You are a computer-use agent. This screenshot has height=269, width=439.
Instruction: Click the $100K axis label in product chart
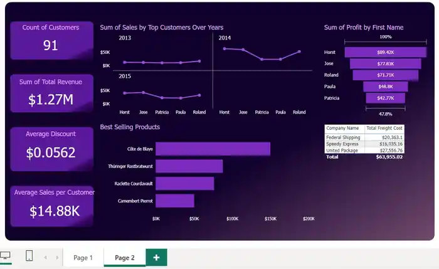pyautogui.click(x=233, y=219)
